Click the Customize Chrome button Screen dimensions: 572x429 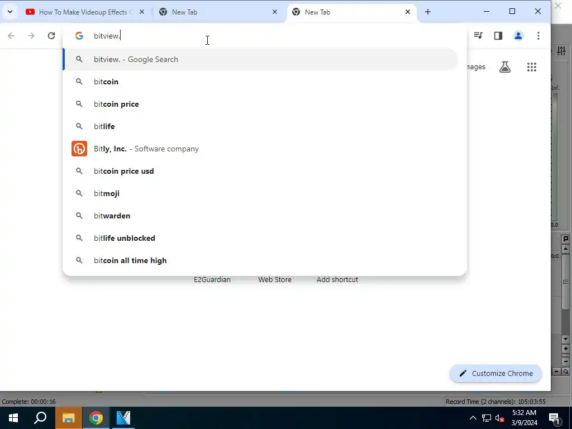[496, 374]
